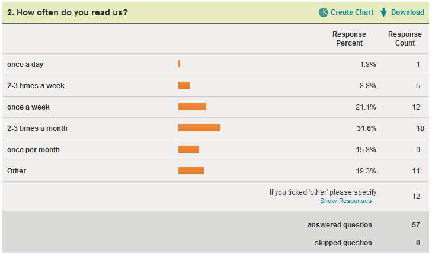Click the Download link text
The height and width of the screenshot is (254, 432).
pos(407,12)
